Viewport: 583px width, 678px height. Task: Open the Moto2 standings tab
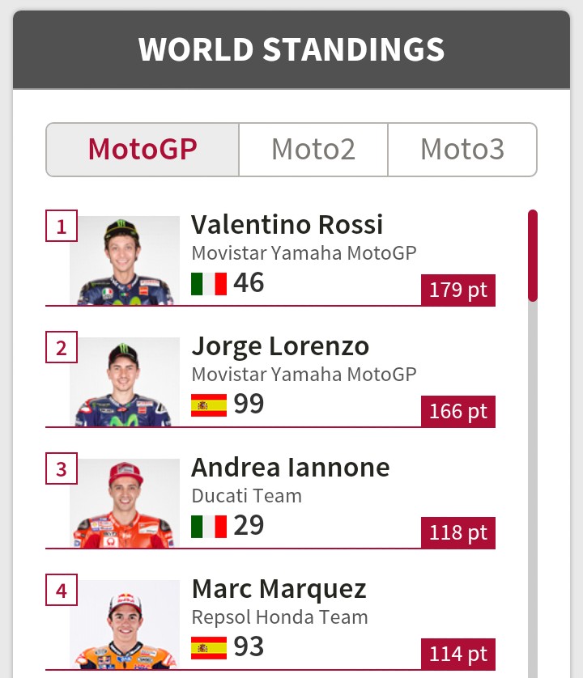coord(313,150)
